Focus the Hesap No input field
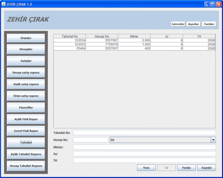 click(x=91, y=140)
